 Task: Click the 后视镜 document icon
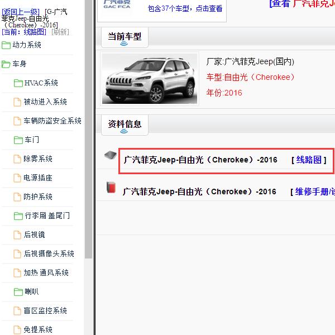(17, 235)
